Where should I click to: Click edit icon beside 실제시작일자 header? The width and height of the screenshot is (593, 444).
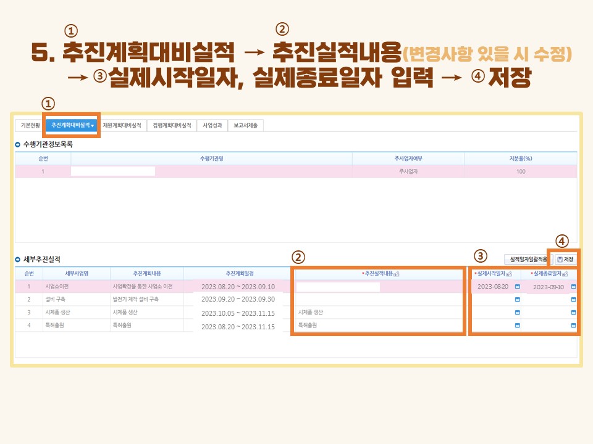point(509,274)
